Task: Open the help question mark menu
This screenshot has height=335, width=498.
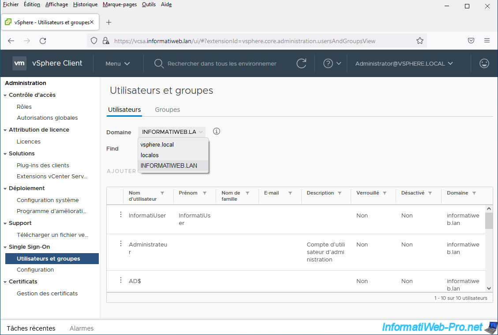Action: tap(332, 63)
